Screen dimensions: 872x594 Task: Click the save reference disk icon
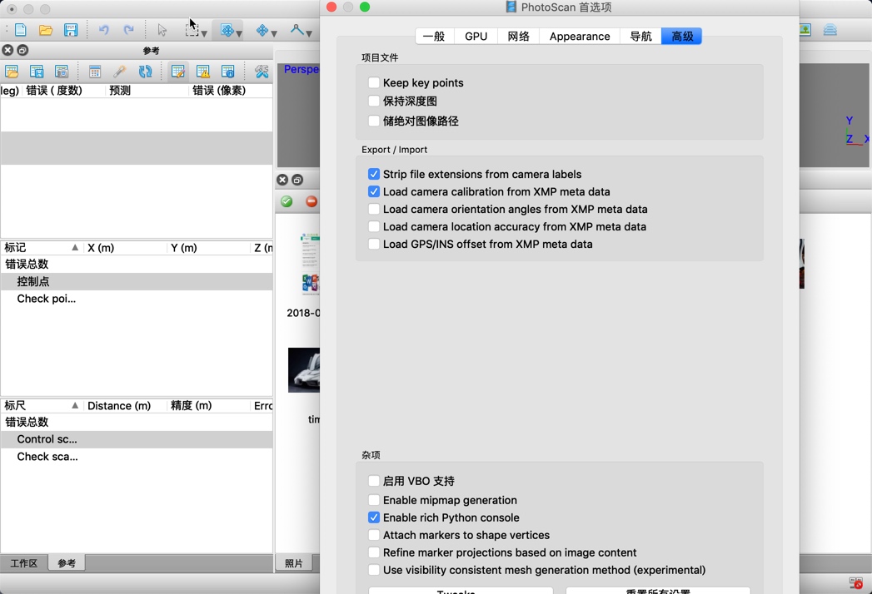[x=37, y=71]
